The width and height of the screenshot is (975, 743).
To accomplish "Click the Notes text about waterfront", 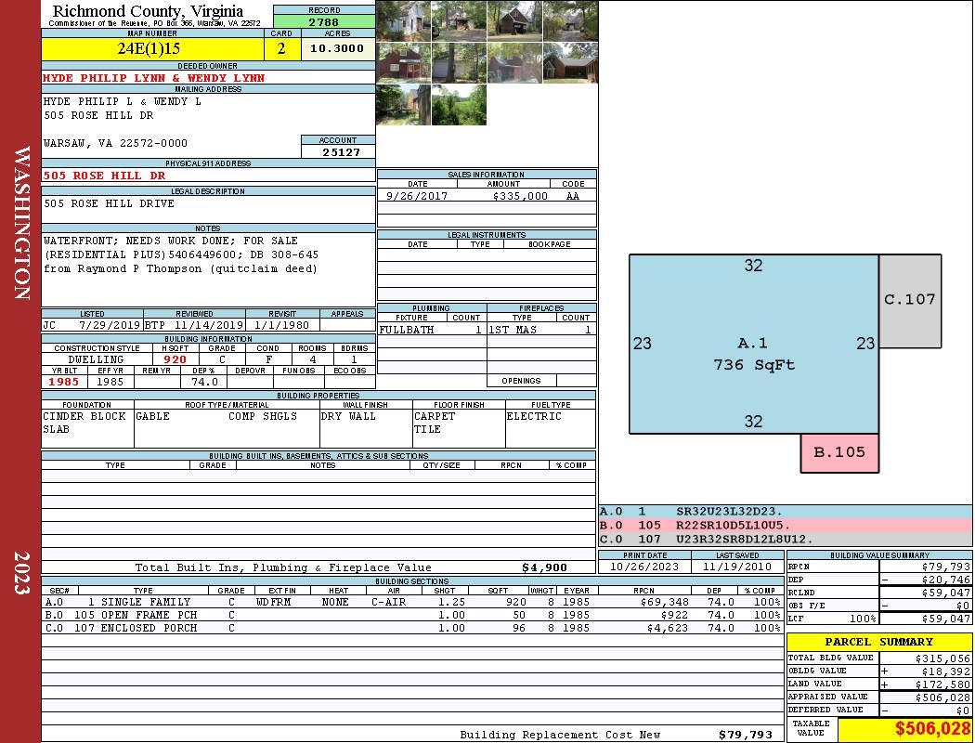I will 181,255.
